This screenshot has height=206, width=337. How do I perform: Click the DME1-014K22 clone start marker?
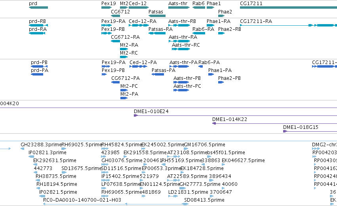(x=214, y=124)
